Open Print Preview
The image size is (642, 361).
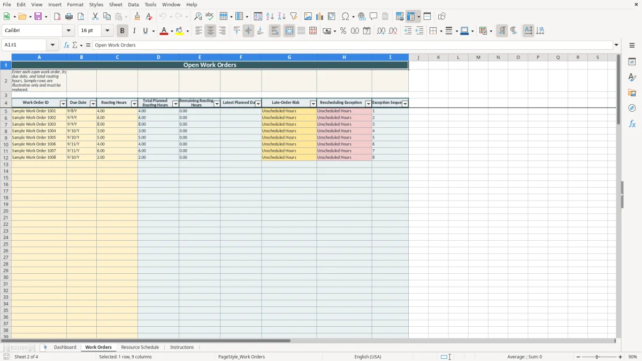[x=80, y=17]
